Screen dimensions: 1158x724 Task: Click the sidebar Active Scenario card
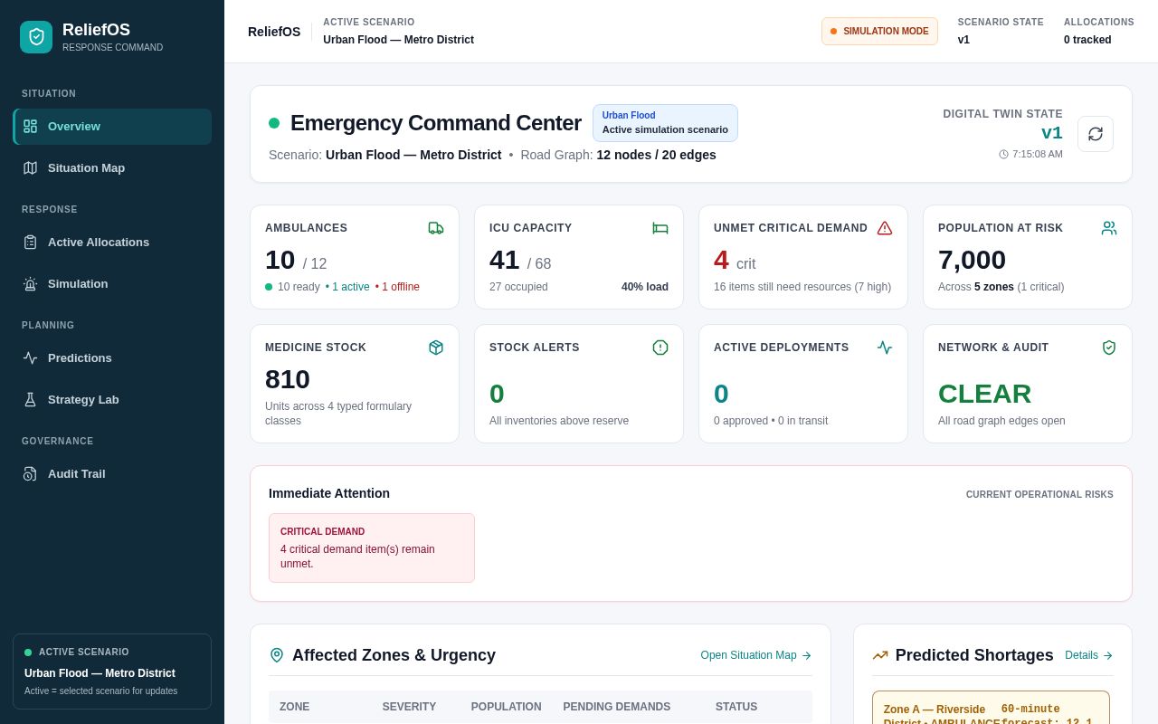112,672
